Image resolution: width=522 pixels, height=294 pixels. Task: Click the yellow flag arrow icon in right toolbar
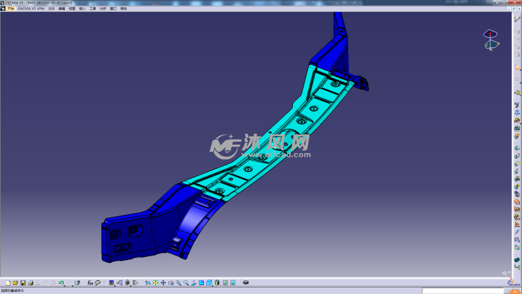(x=517, y=93)
